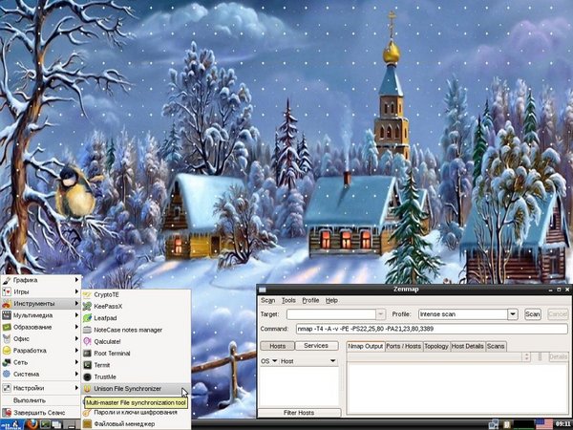Toggle the Hosts view button
The image size is (573, 430).
point(277,346)
